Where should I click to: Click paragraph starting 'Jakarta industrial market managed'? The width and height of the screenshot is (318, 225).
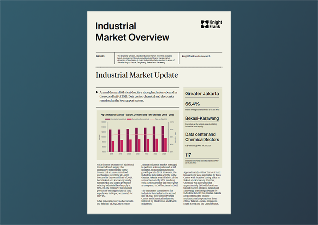click(160, 175)
